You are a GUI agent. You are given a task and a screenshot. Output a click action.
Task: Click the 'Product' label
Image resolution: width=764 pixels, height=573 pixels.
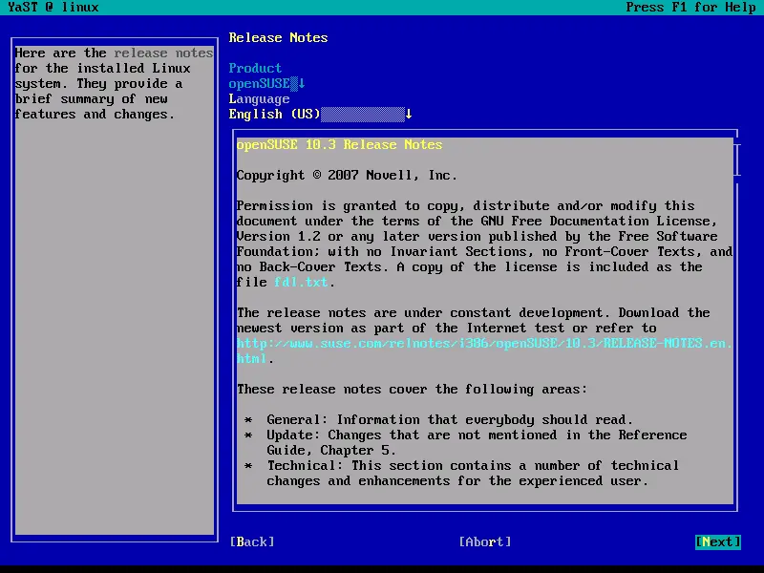(255, 68)
